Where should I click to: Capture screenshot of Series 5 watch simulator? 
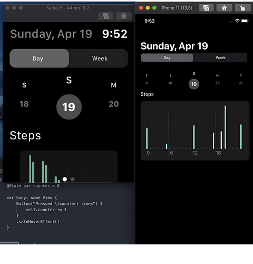pyautogui.click(x=105, y=16)
